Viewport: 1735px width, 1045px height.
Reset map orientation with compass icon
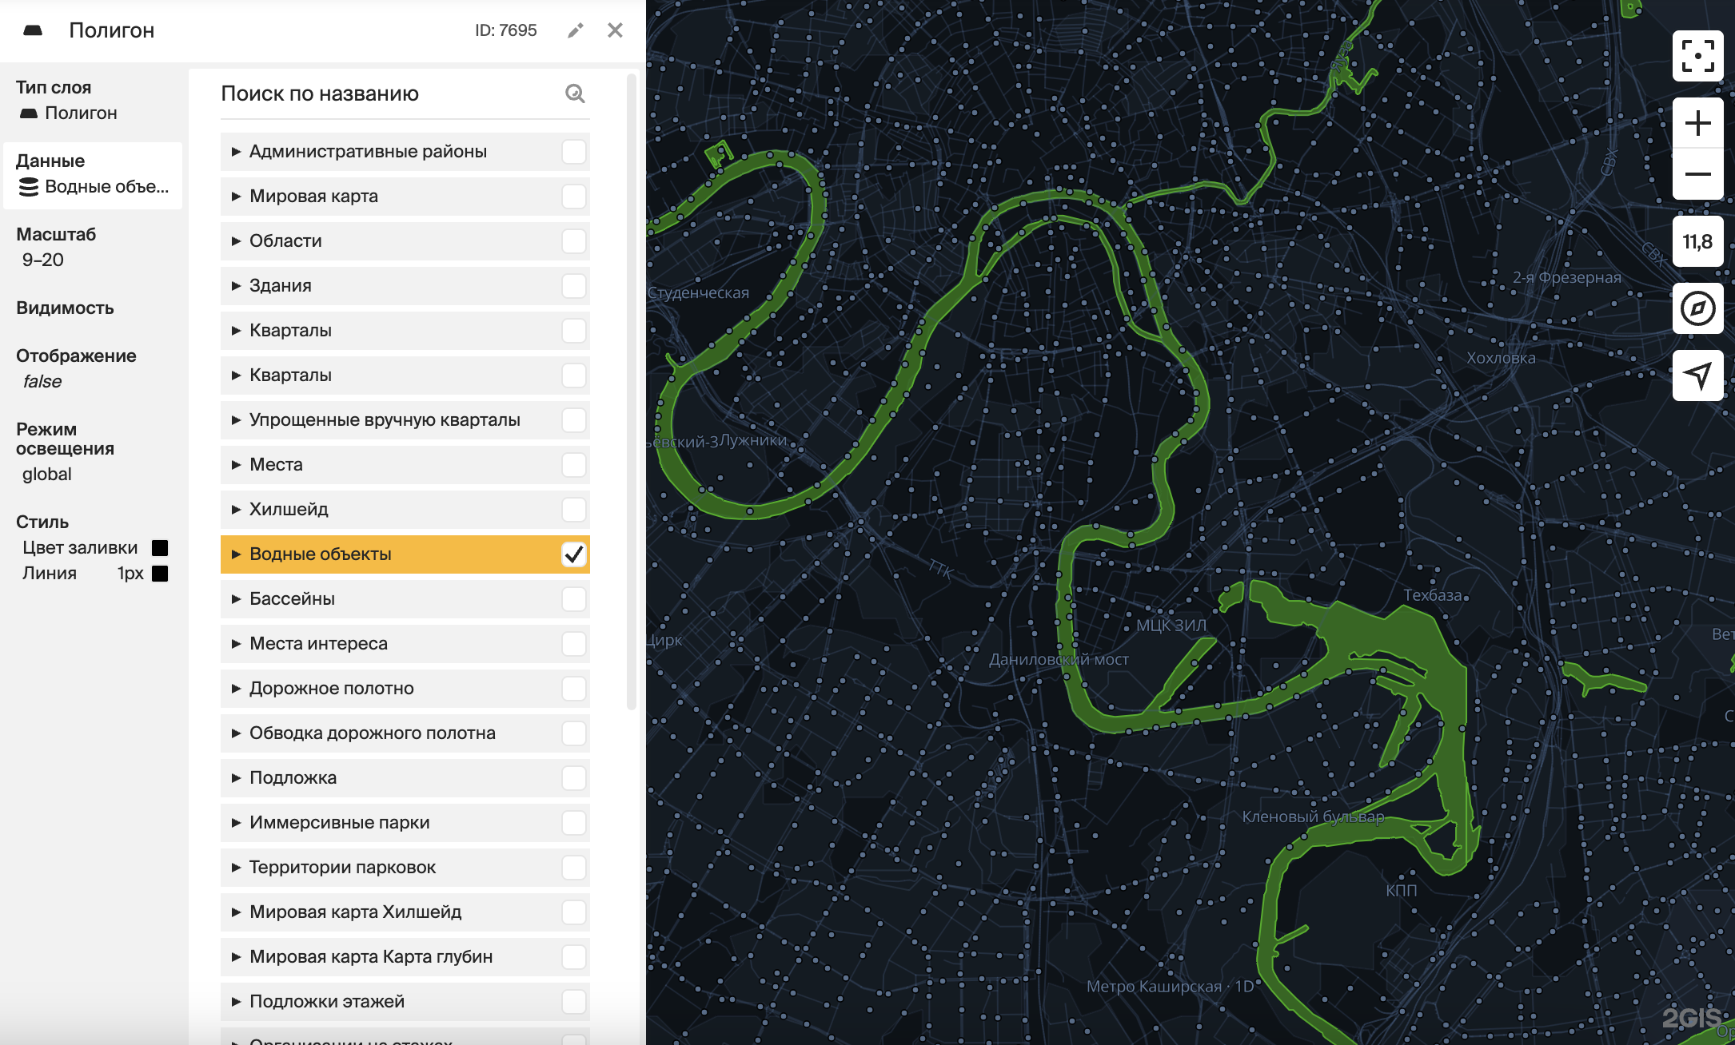[1697, 308]
